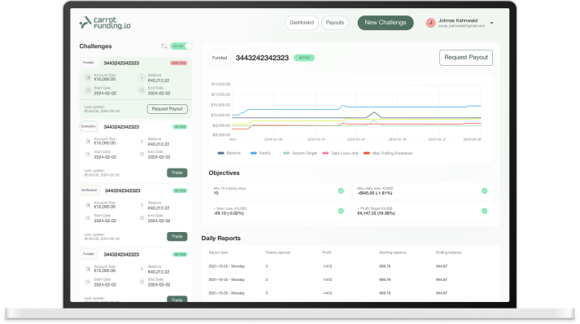Click Request Payout in the INACTIVE Funded card
This screenshot has height=324, width=580.
click(x=168, y=109)
